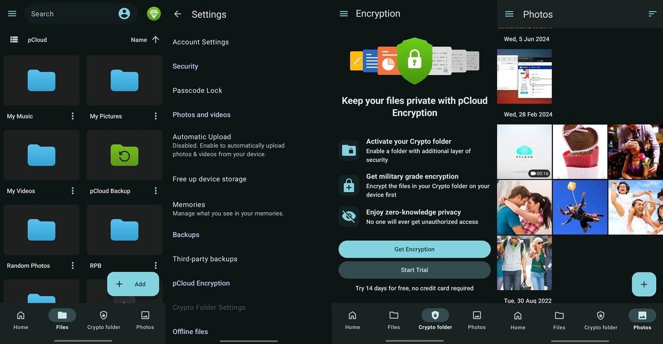Open options menu for Random Photos
The height and width of the screenshot is (344, 663).
(x=73, y=266)
